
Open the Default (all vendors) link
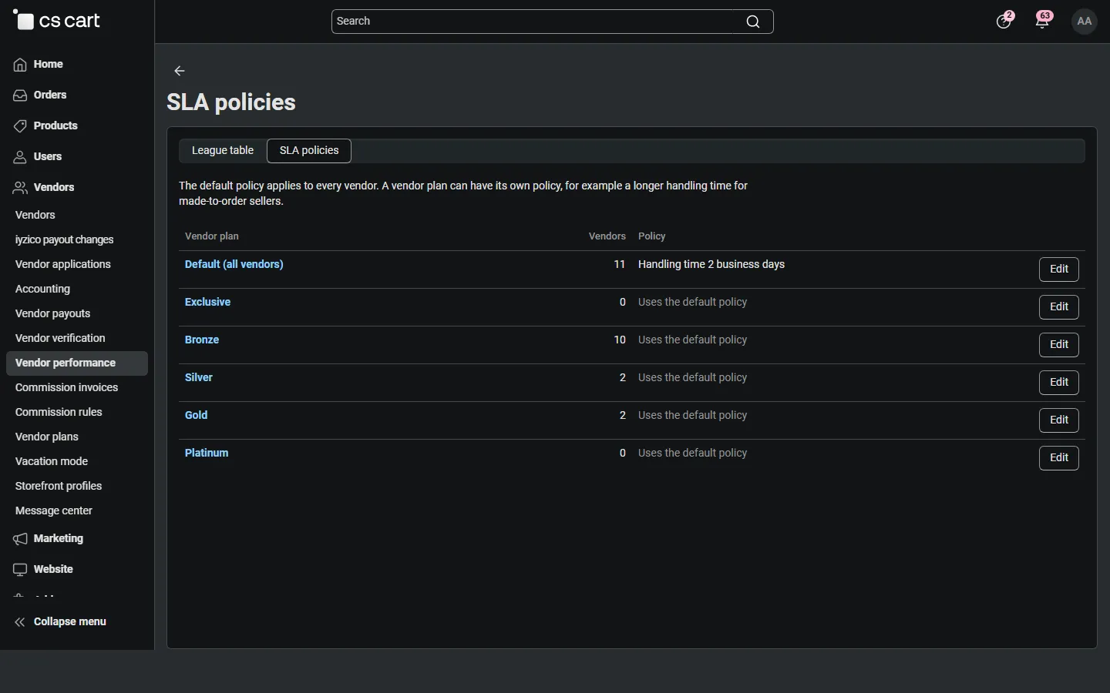(234, 265)
